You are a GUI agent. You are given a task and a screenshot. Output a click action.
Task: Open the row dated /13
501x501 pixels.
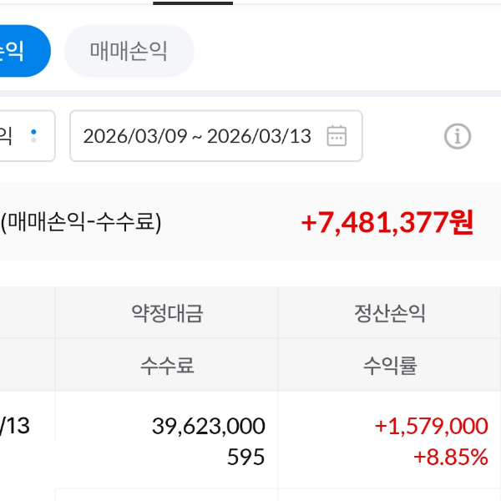pos(17,426)
